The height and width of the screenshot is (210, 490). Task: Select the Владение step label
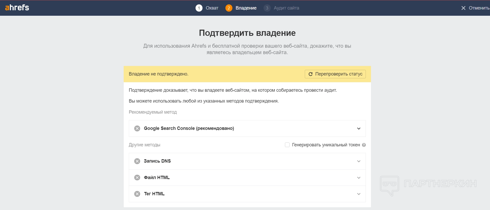click(246, 8)
